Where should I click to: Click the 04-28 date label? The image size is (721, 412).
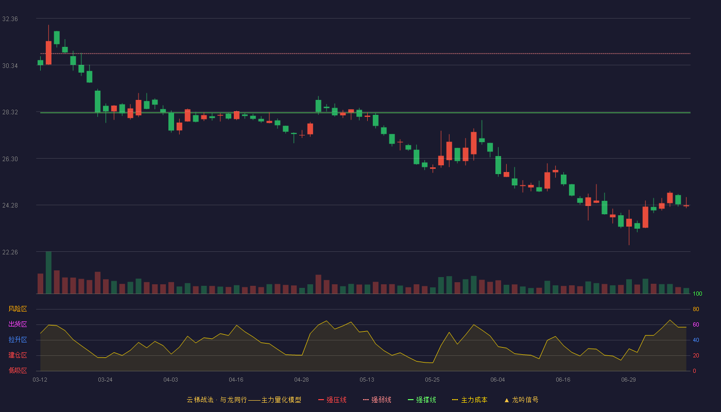coord(301,380)
